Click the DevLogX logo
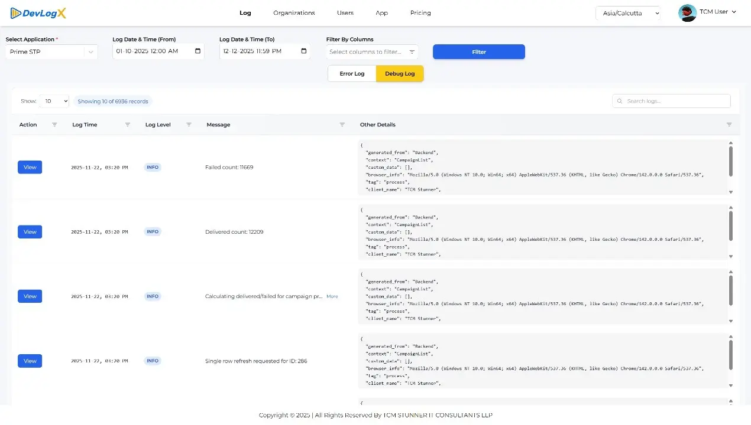Screen dimensions: 751x425 pyautogui.click(x=38, y=13)
